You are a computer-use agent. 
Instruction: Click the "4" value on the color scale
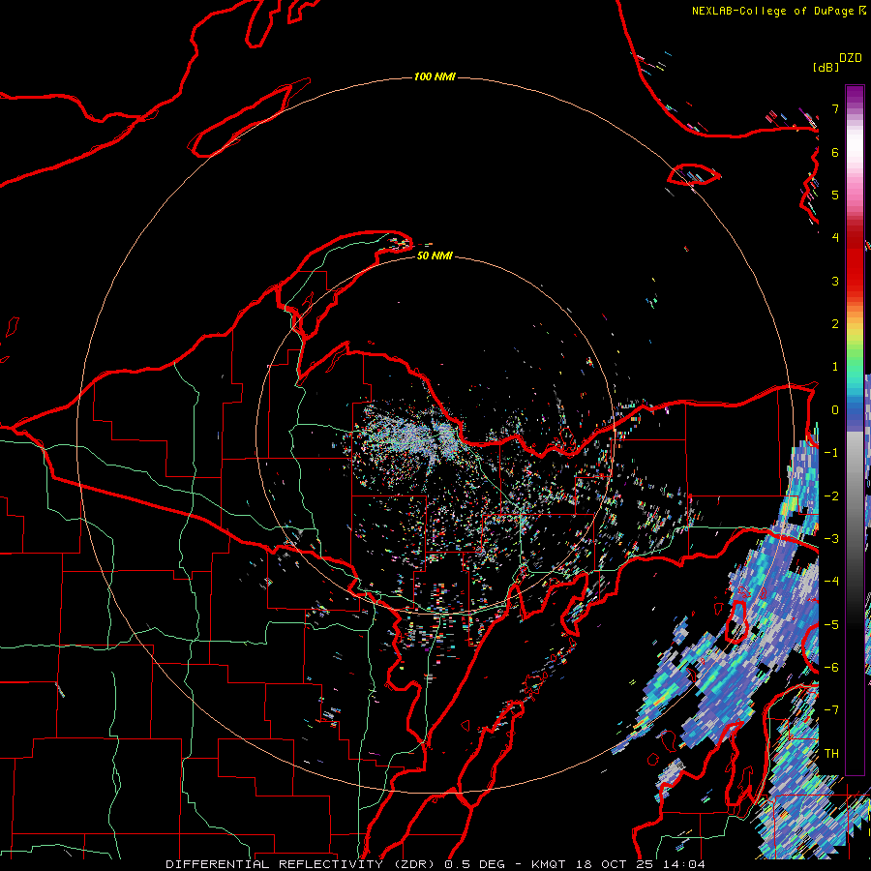click(x=835, y=238)
